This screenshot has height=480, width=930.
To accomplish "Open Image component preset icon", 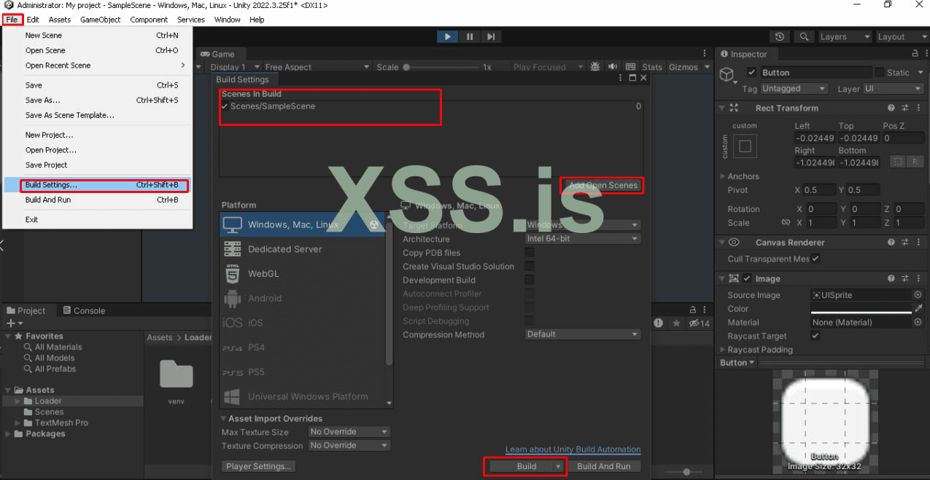I will point(904,278).
